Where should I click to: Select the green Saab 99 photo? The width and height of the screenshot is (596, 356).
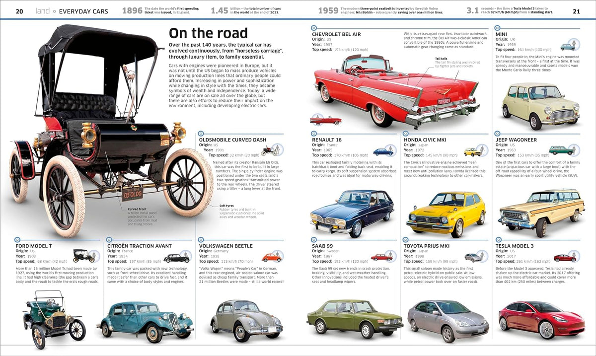click(354, 319)
